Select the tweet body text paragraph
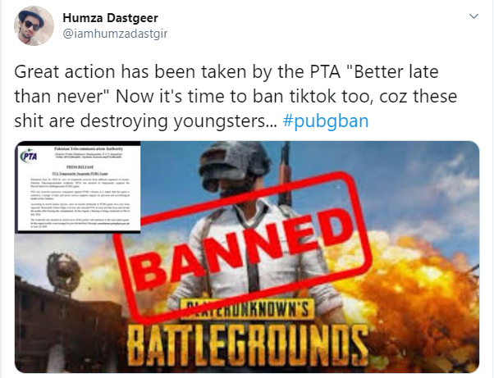Viewport: 494px width, 378px height. point(236,96)
